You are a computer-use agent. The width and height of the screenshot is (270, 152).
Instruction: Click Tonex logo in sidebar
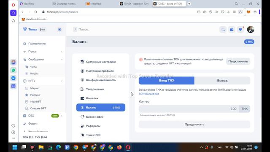30,30
